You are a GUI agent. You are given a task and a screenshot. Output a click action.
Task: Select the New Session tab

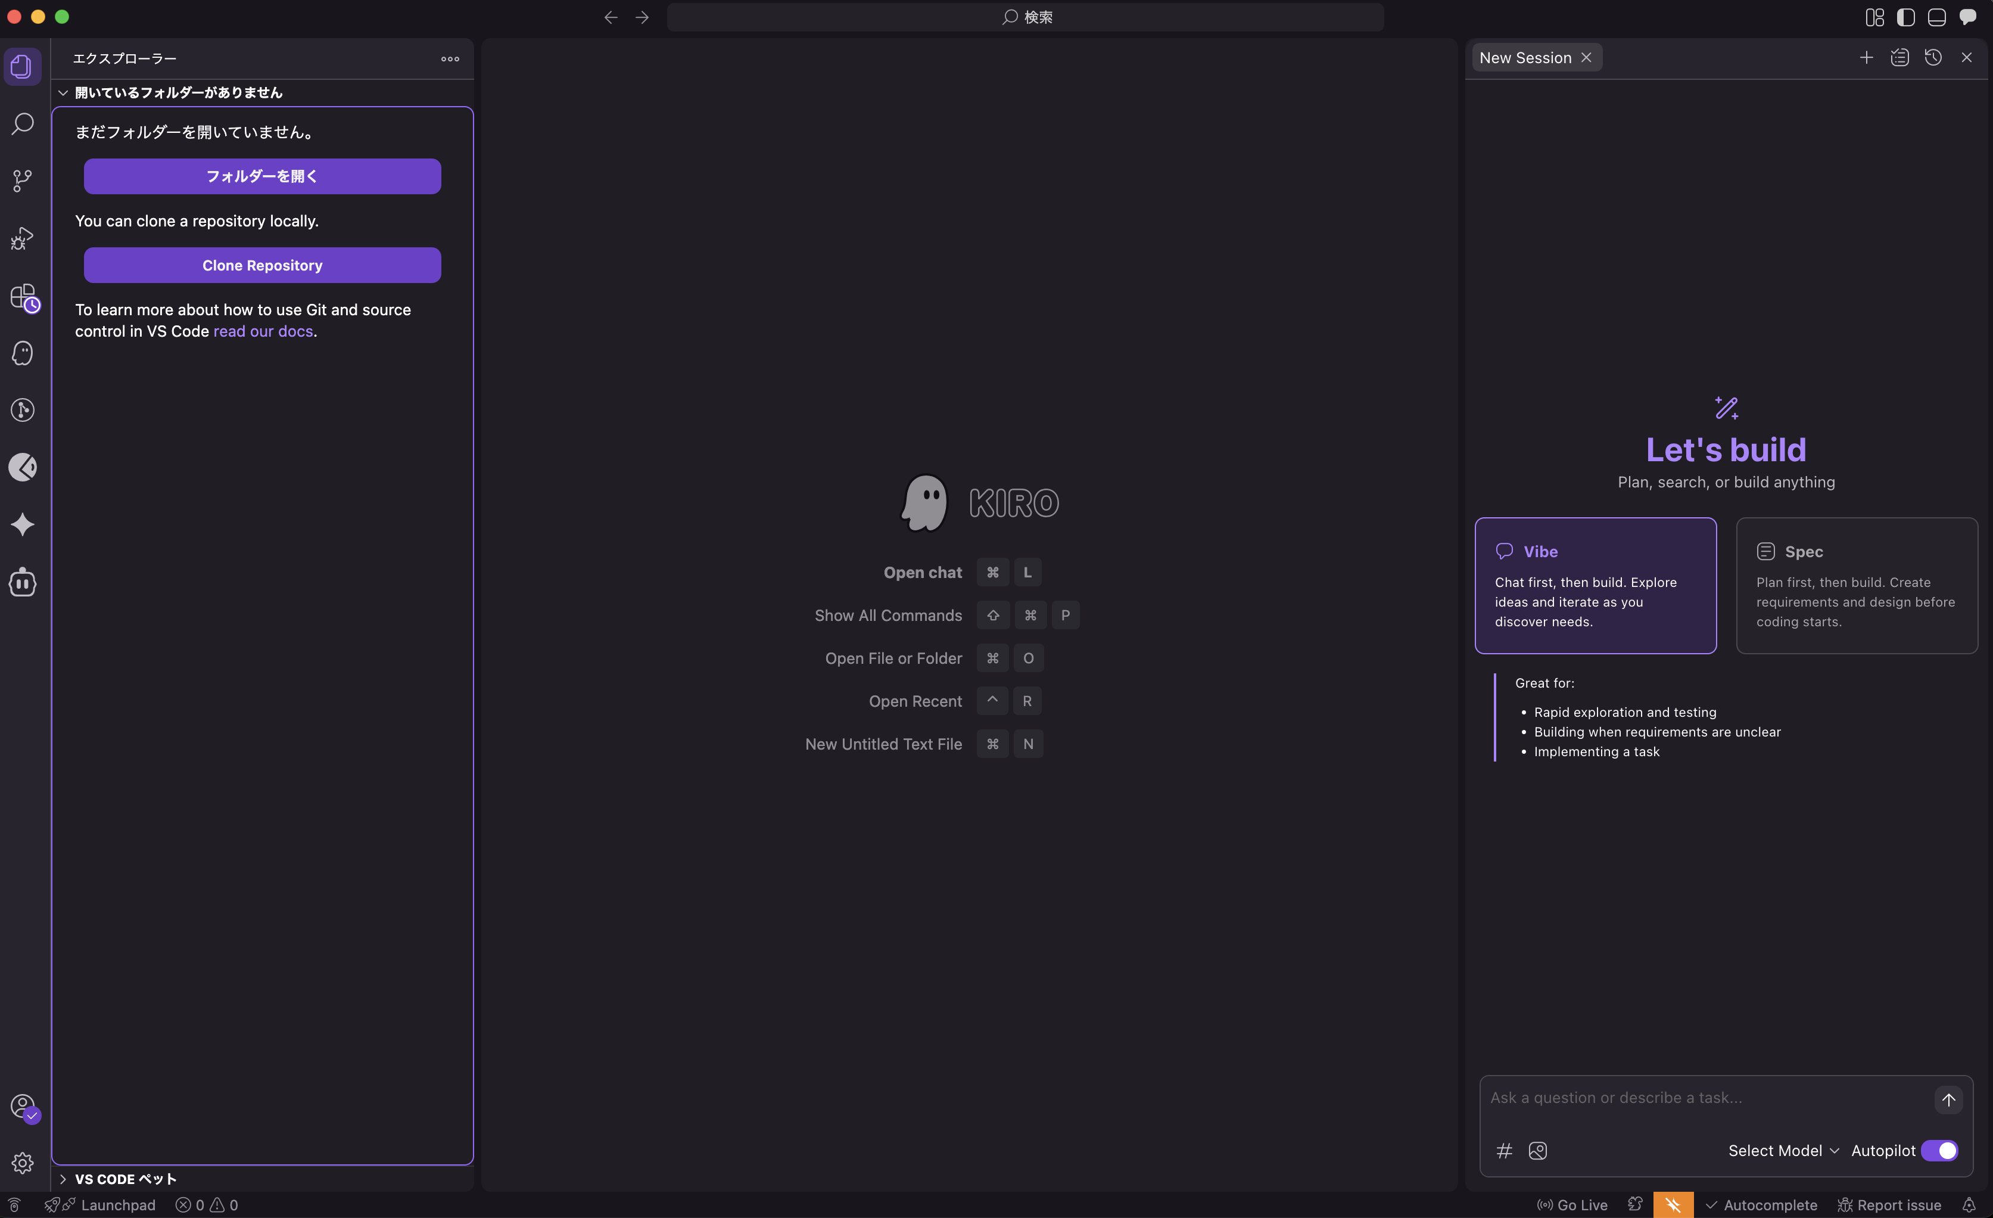click(1525, 57)
